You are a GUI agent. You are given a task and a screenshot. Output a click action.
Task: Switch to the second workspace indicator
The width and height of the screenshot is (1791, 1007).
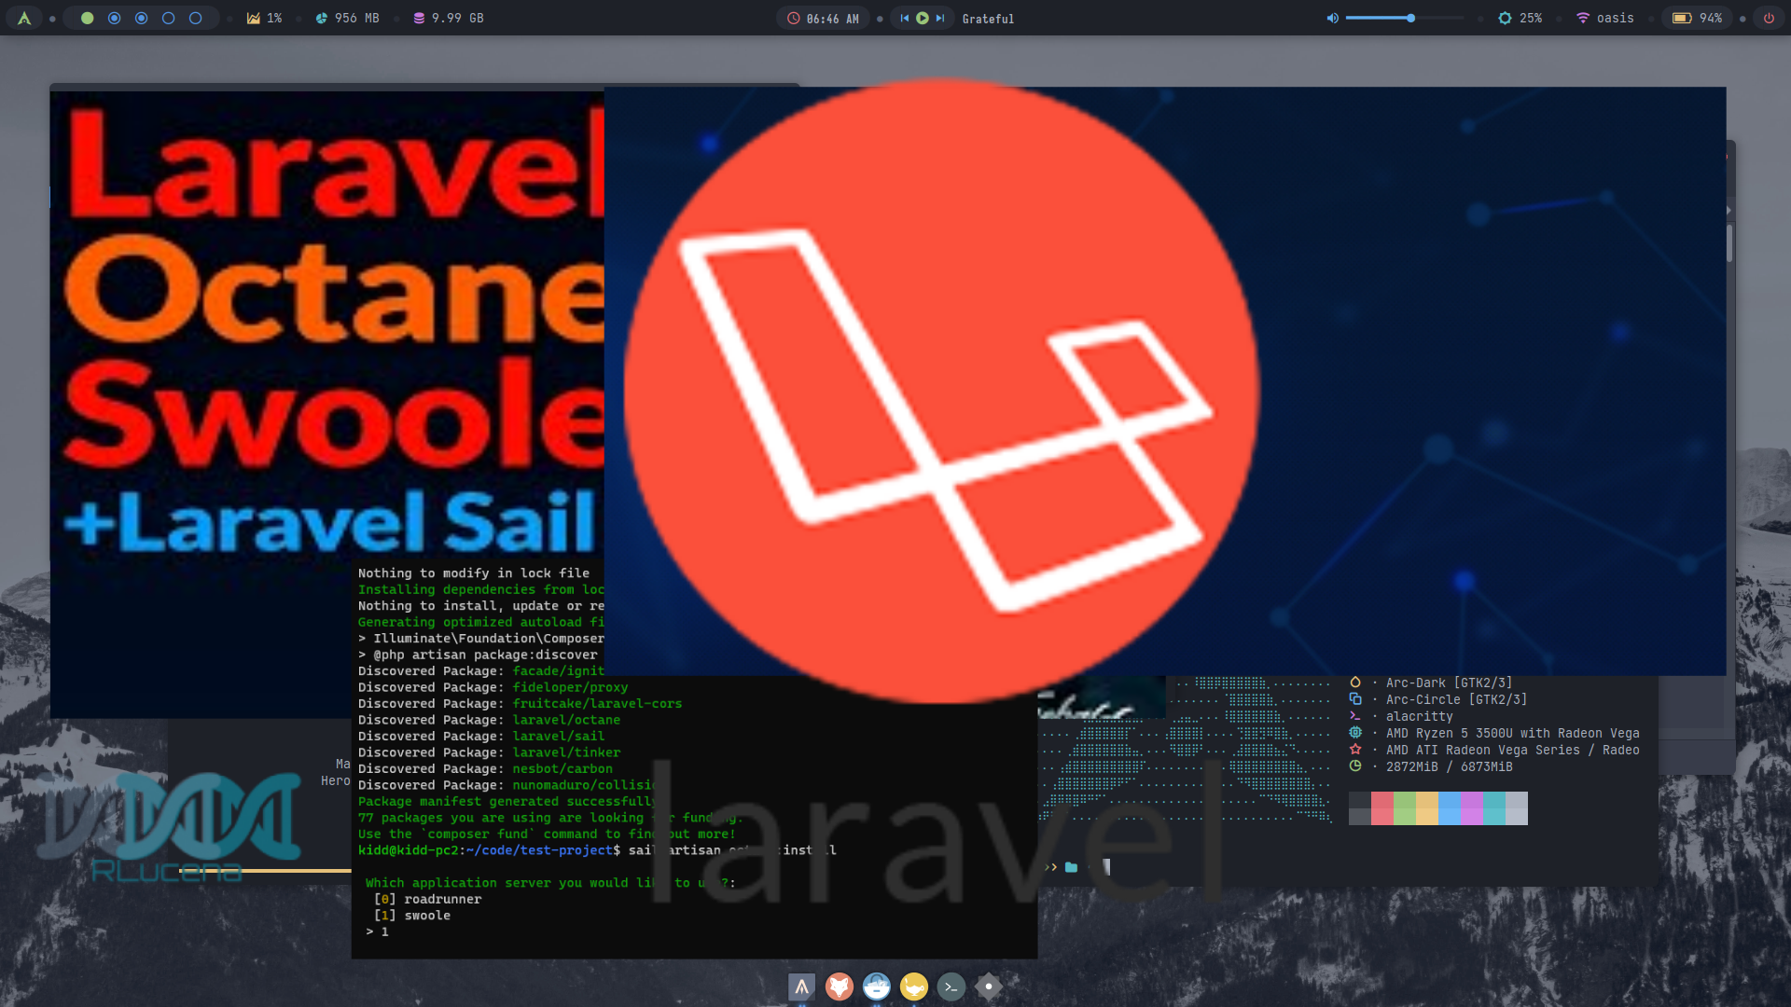coord(114,18)
